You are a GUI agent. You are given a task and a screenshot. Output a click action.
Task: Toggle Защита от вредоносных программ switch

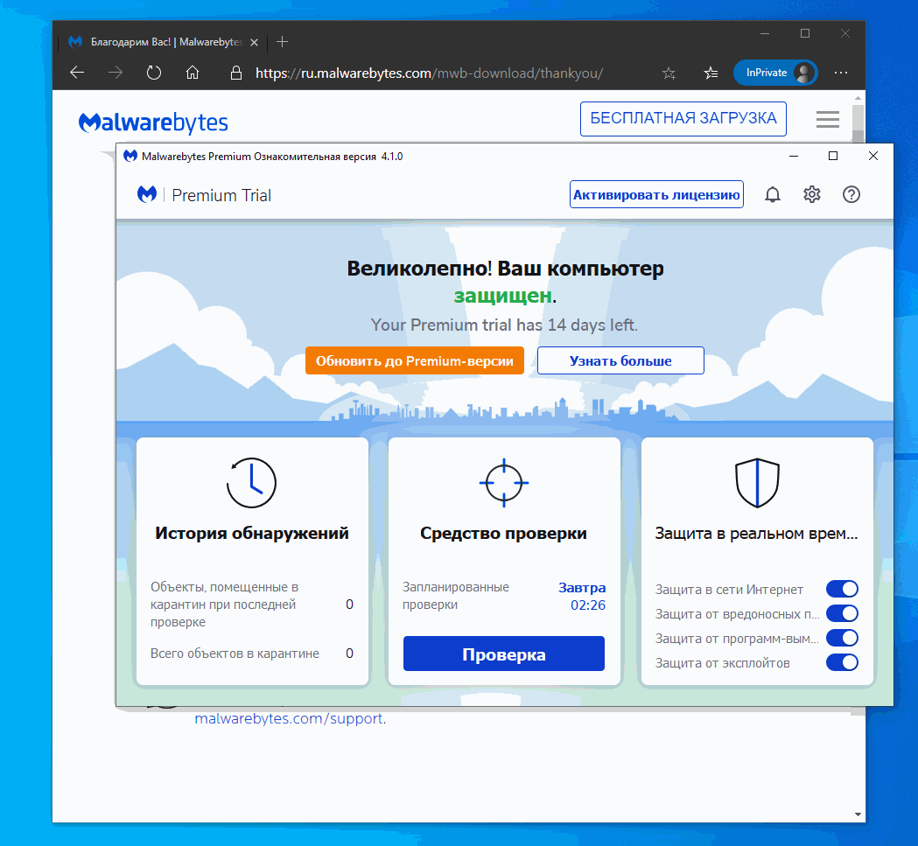[842, 613]
